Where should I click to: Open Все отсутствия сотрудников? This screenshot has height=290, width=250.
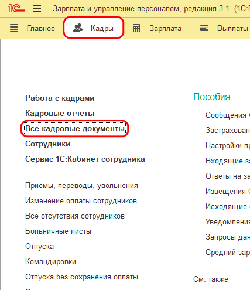click(75, 216)
